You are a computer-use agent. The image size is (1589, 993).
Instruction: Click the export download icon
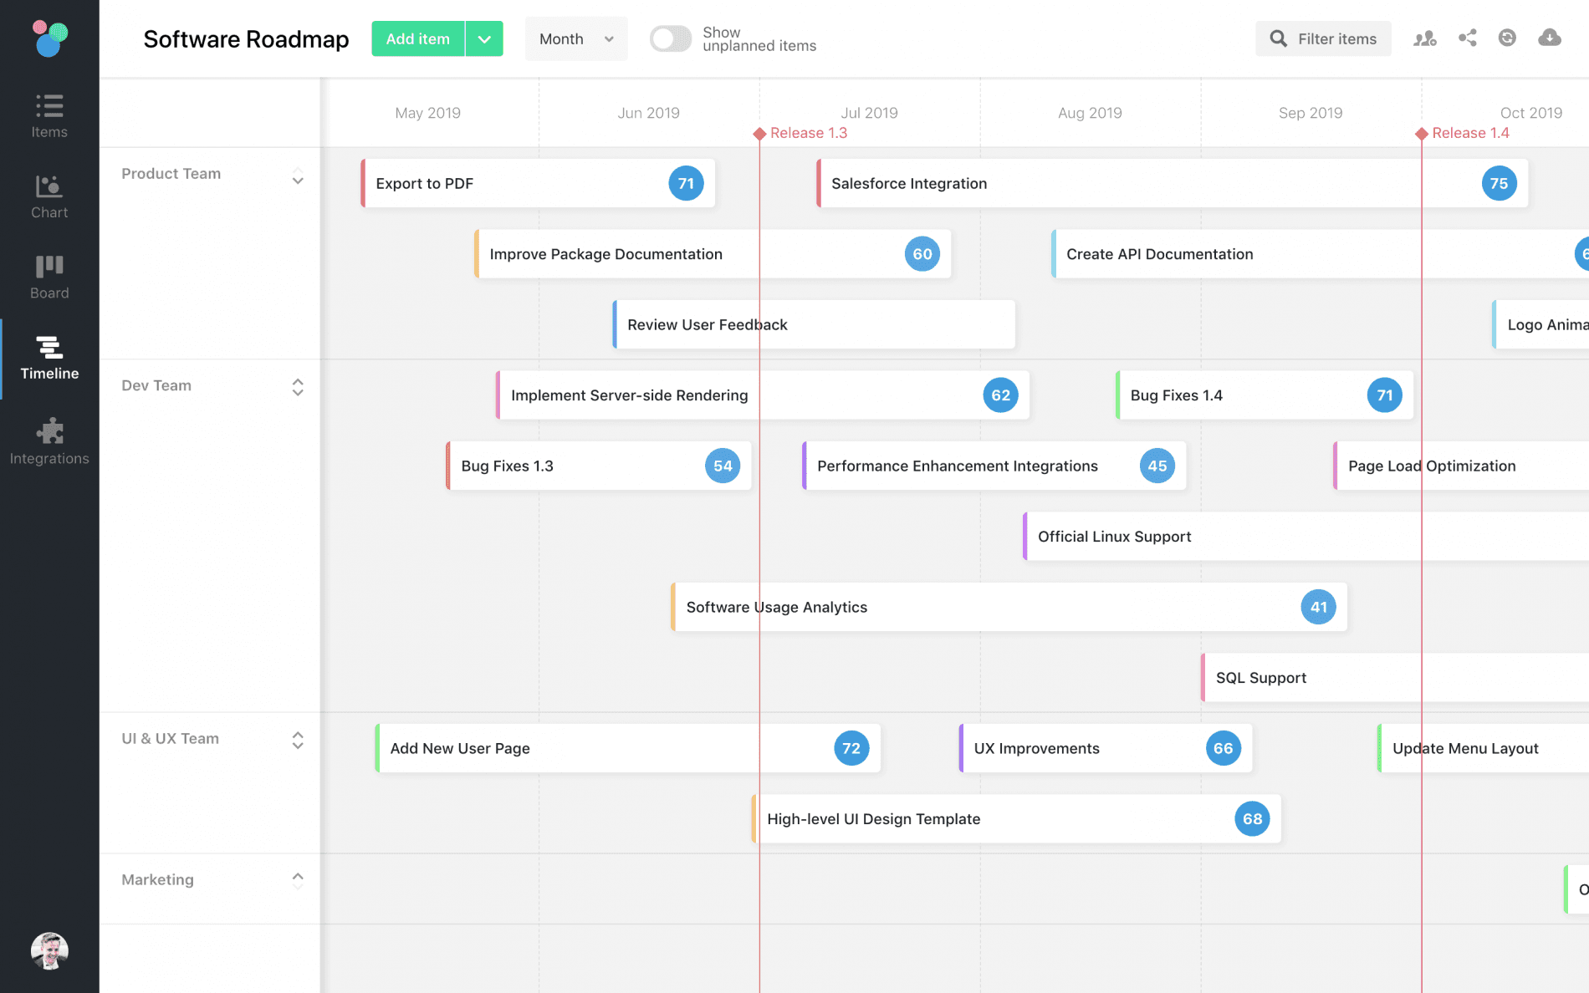pos(1550,38)
